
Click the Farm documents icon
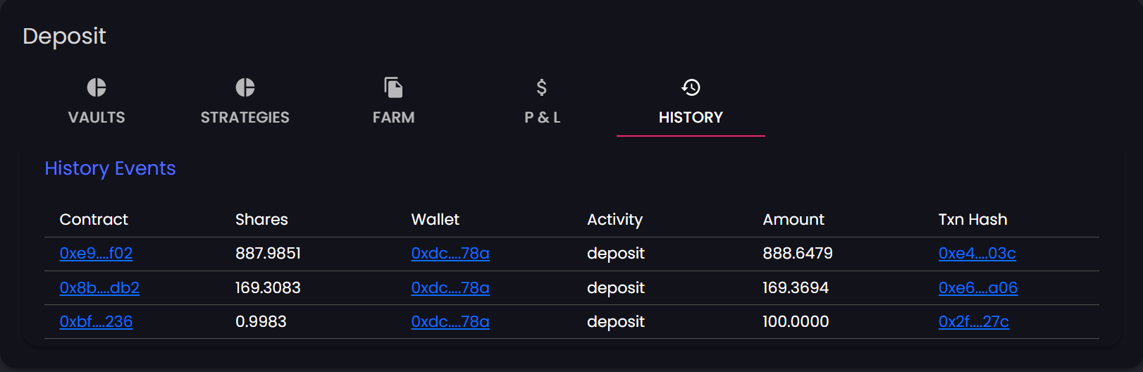pyautogui.click(x=393, y=87)
